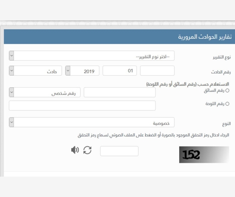The width and height of the screenshot is (235, 197).
Task: Focus the empty accident number field
Action: 157,70
